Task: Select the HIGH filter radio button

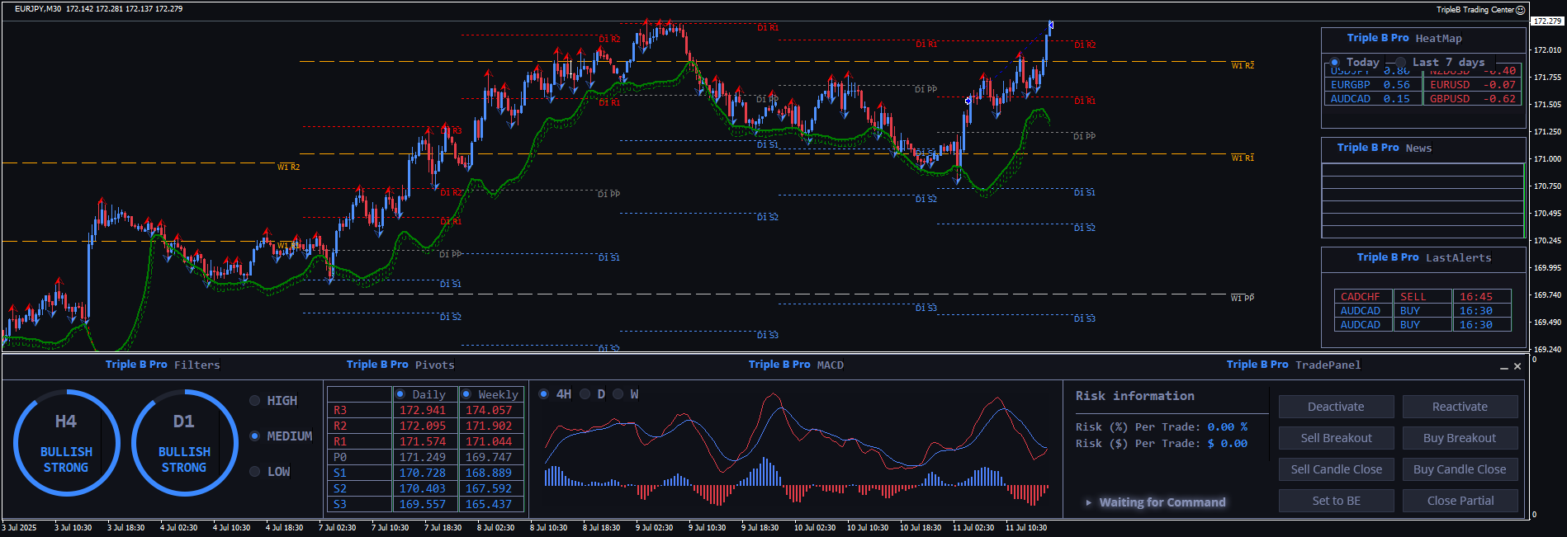Action: point(255,401)
